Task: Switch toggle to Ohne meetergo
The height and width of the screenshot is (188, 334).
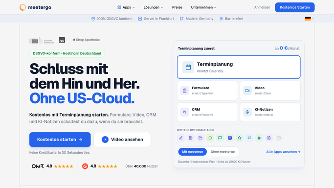Action: point(223,152)
